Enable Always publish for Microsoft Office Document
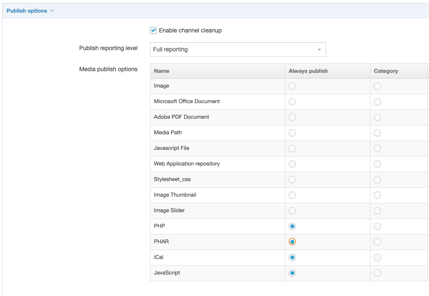This screenshot has width=429, height=296. click(292, 101)
